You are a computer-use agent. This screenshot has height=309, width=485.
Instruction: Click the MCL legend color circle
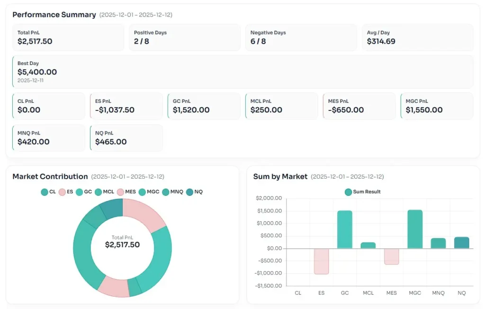[99, 192]
